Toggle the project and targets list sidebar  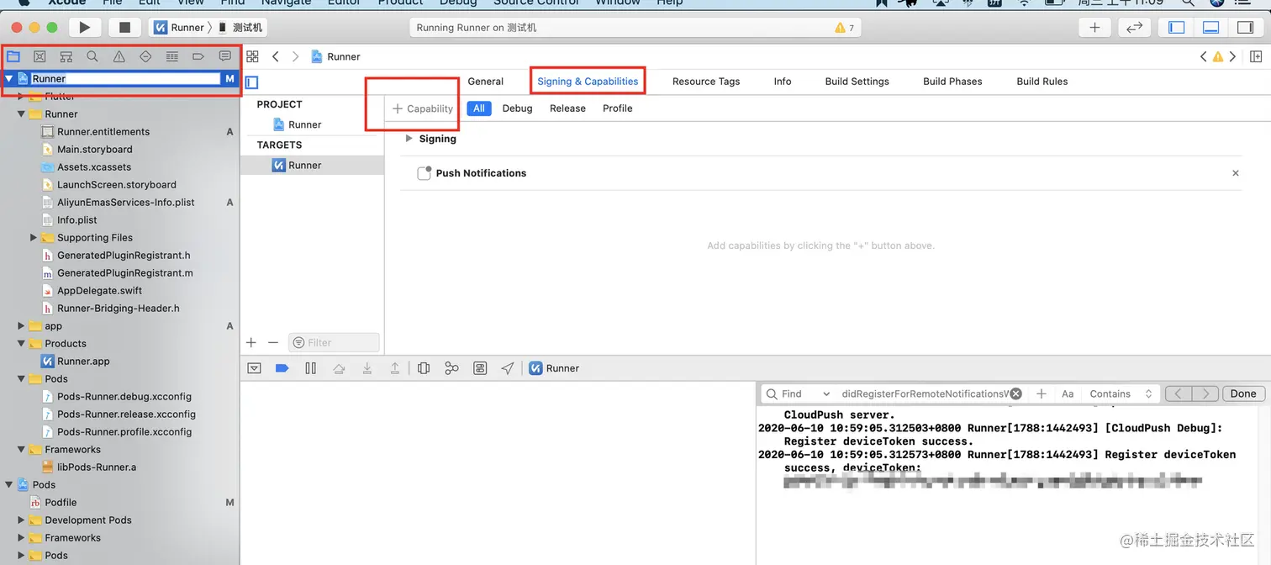[x=251, y=82]
